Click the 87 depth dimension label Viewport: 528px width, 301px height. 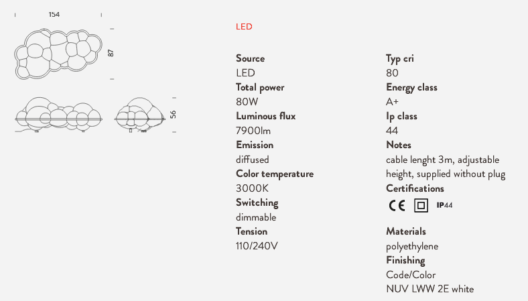111,53
